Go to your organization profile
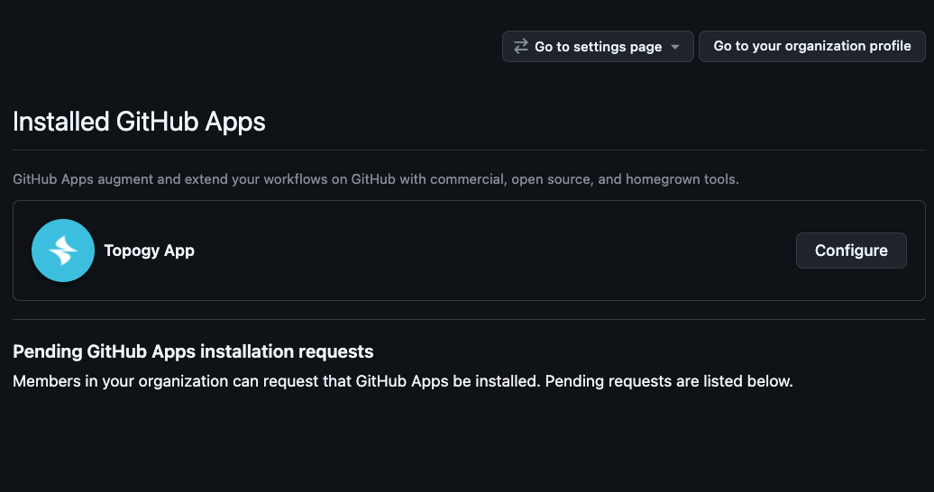Screen dimensions: 934x492 [812, 47]
